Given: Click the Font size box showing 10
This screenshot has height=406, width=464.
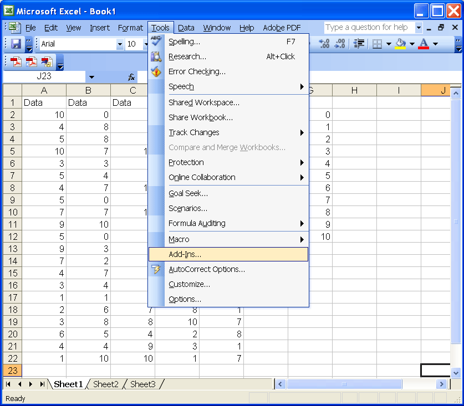Looking at the screenshot, I should click(x=134, y=44).
